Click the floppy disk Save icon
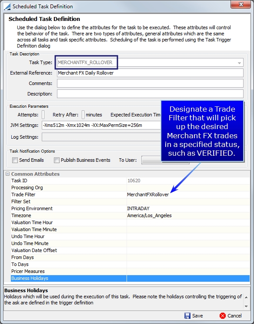Screen dimensions: 254x324 pyautogui.click(x=187, y=316)
